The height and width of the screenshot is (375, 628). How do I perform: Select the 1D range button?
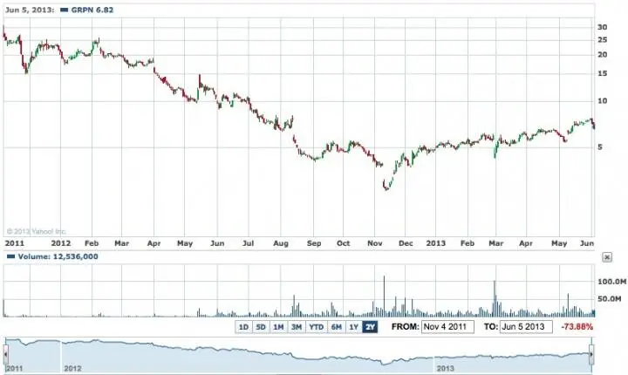tap(243, 327)
